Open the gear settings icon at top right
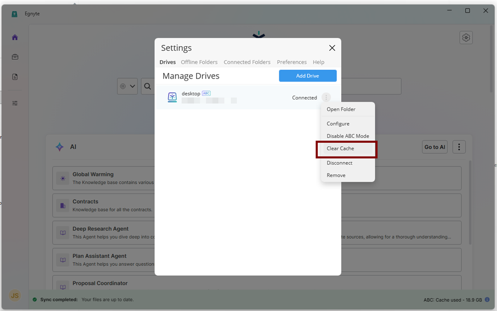The width and height of the screenshot is (497, 311). [x=466, y=38]
